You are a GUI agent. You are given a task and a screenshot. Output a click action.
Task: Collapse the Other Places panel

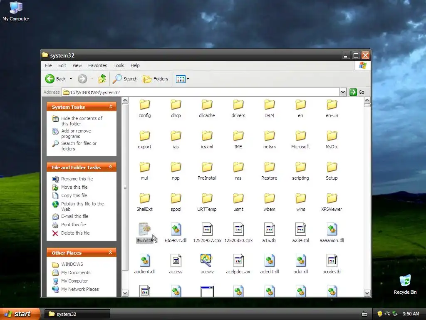click(x=111, y=252)
